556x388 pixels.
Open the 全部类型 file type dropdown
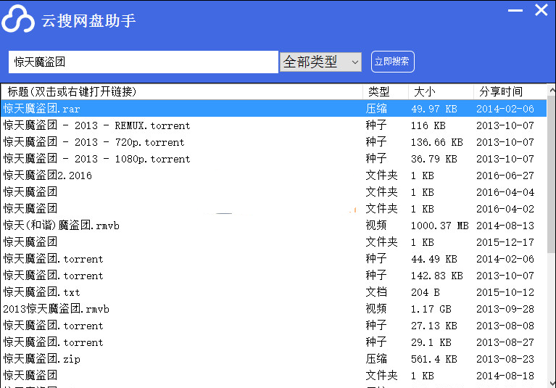point(320,62)
